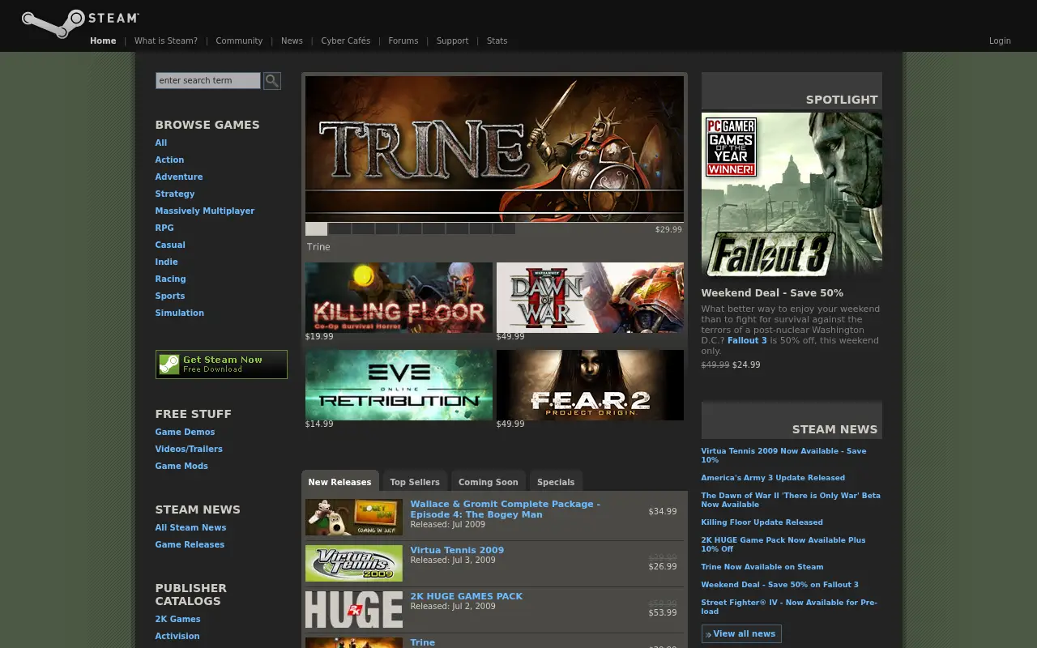Open Cyber Cafés in the top navigation
1037x648 pixels.
click(346, 40)
